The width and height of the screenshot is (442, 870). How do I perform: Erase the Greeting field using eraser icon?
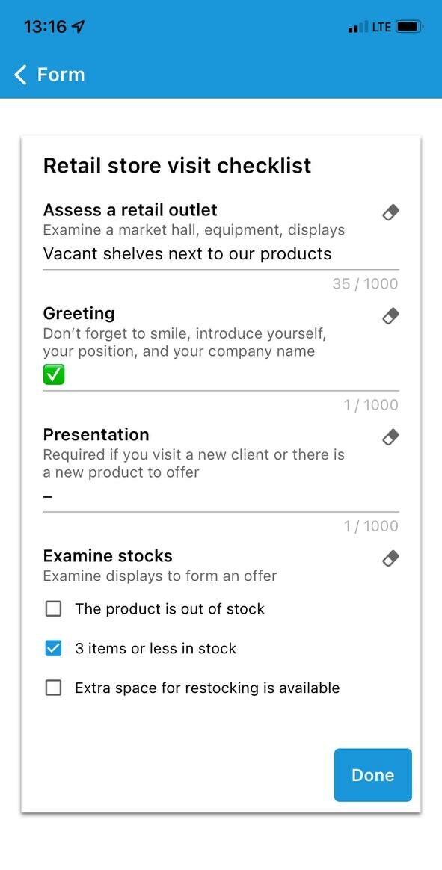pyautogui.click(x=391, y=316)
